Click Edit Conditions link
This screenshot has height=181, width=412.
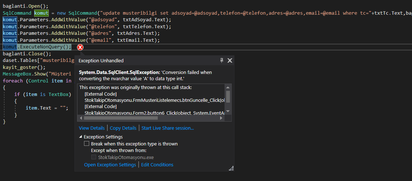[x=157, y=165]
